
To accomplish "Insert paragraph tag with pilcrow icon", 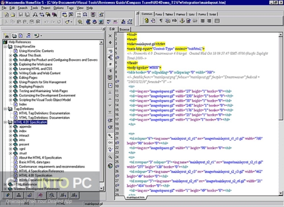I will pos(161,21).
